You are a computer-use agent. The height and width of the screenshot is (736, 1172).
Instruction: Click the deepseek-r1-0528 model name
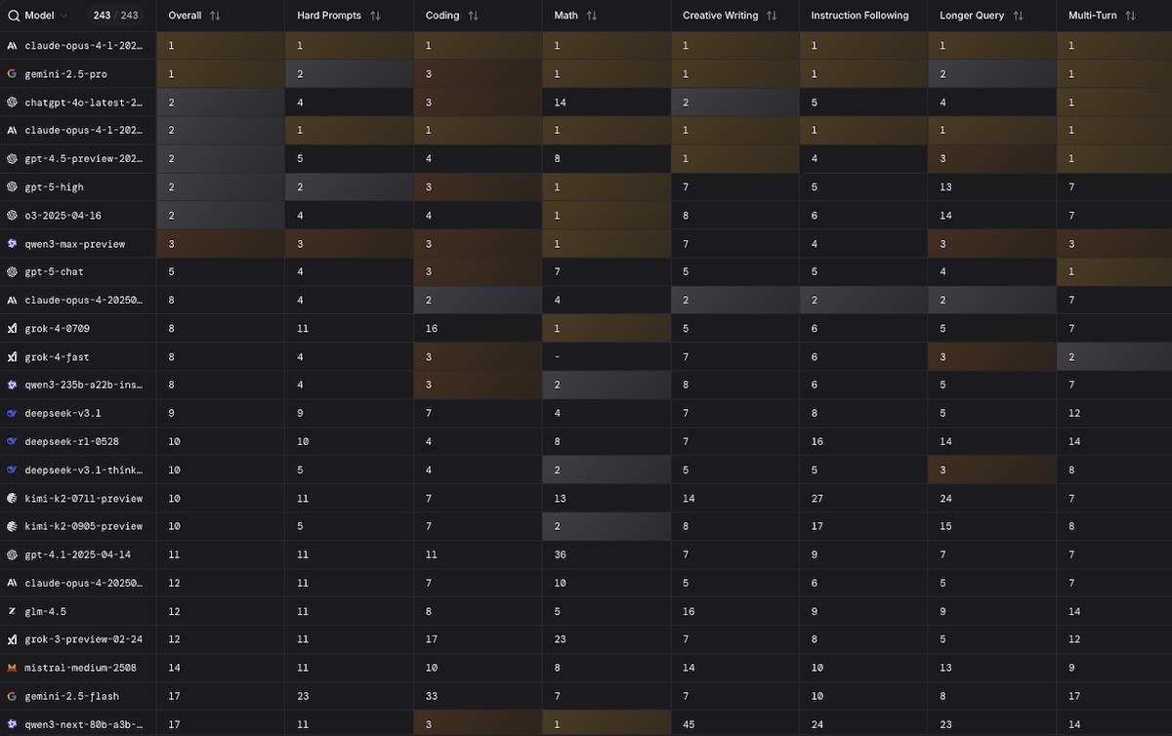pyautogui.click(x=72, y=441)
